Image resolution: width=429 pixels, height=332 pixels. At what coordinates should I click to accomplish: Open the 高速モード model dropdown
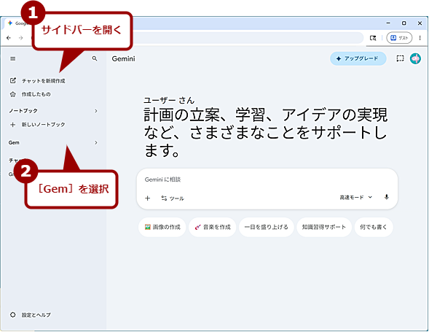(356, 198)
